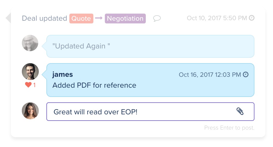Click the arrow between Quote and Negotiation
Viewport: 273px width, 147px height.
(x=99, y=18)
